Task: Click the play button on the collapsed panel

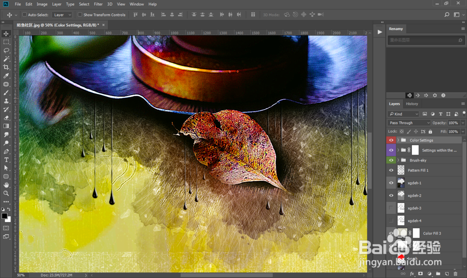Action: [x=380, y=32]
